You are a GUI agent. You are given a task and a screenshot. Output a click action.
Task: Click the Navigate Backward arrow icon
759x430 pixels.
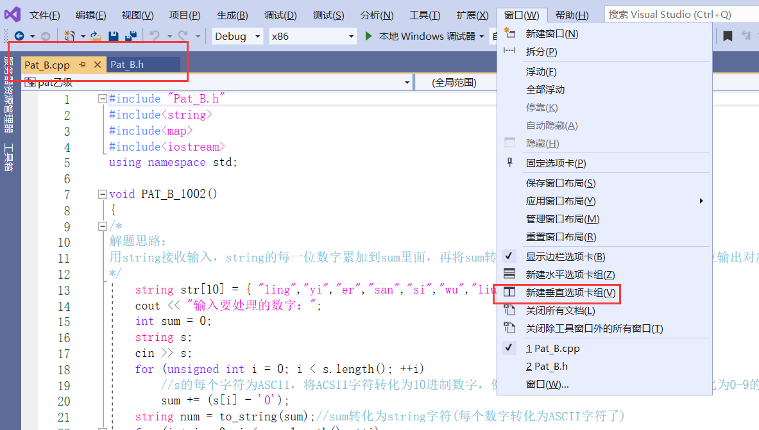[18, 36]
